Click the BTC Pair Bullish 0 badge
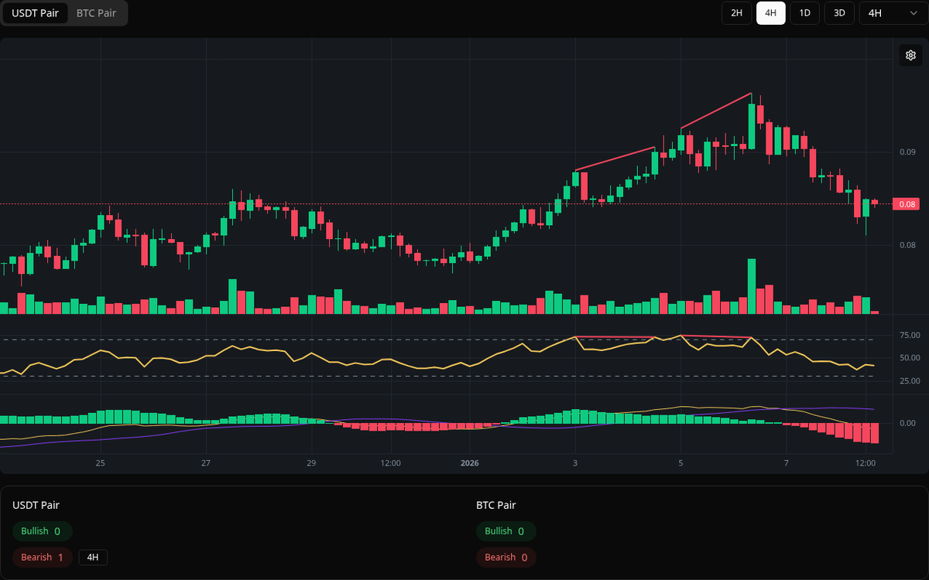 tap(506, 531)
